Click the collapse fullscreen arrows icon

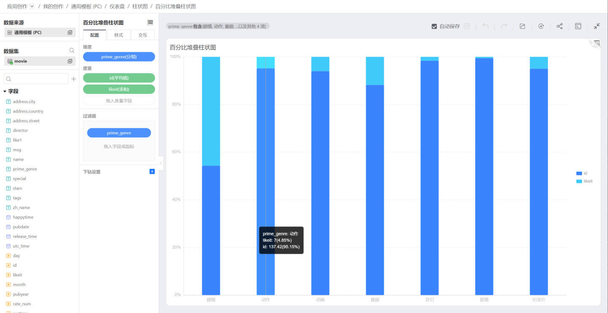(x=597, y=26)
